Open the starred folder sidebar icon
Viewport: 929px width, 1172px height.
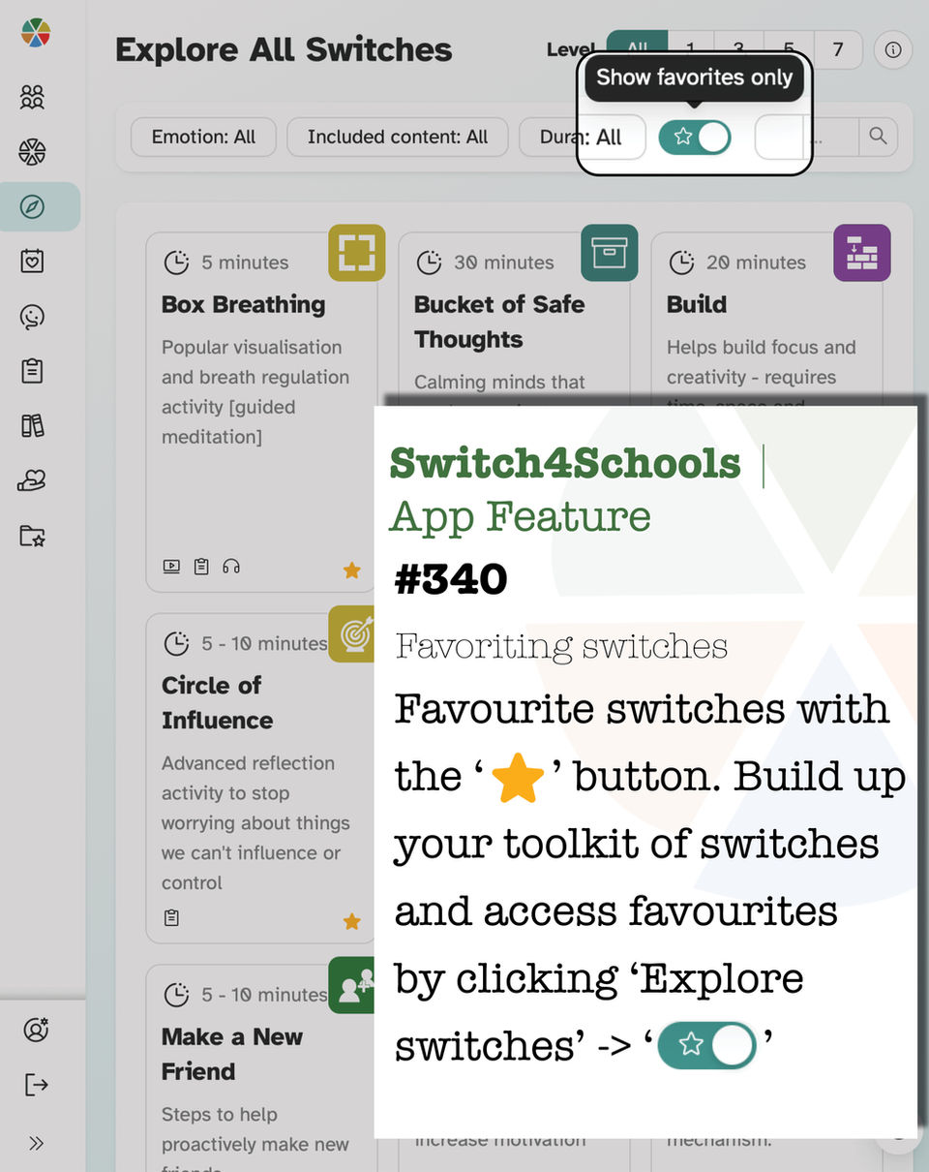pos(33,535)
